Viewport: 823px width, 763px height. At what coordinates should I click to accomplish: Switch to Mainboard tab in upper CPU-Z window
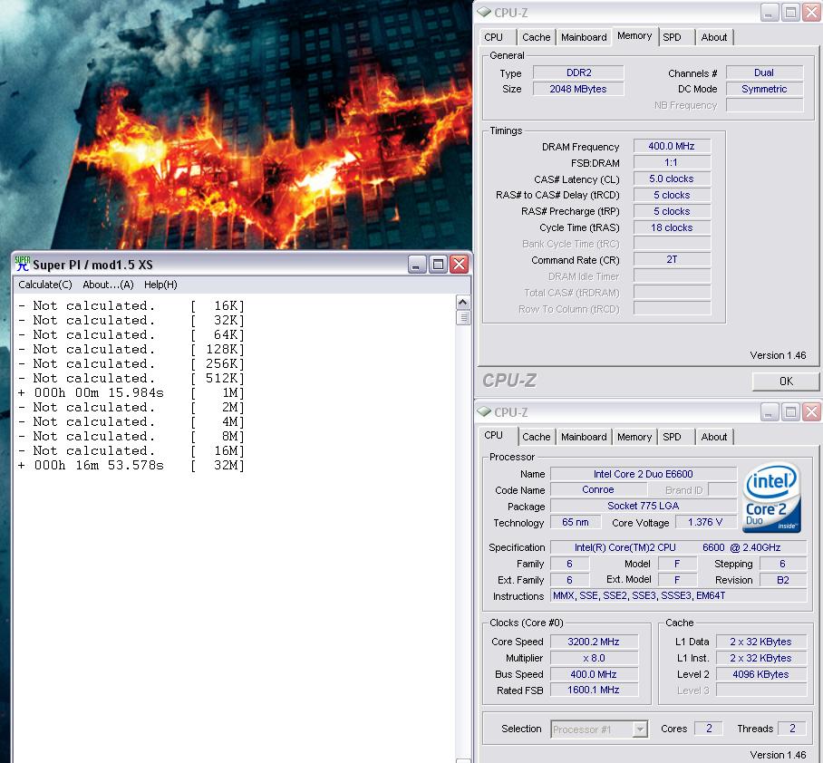(584, 37)
